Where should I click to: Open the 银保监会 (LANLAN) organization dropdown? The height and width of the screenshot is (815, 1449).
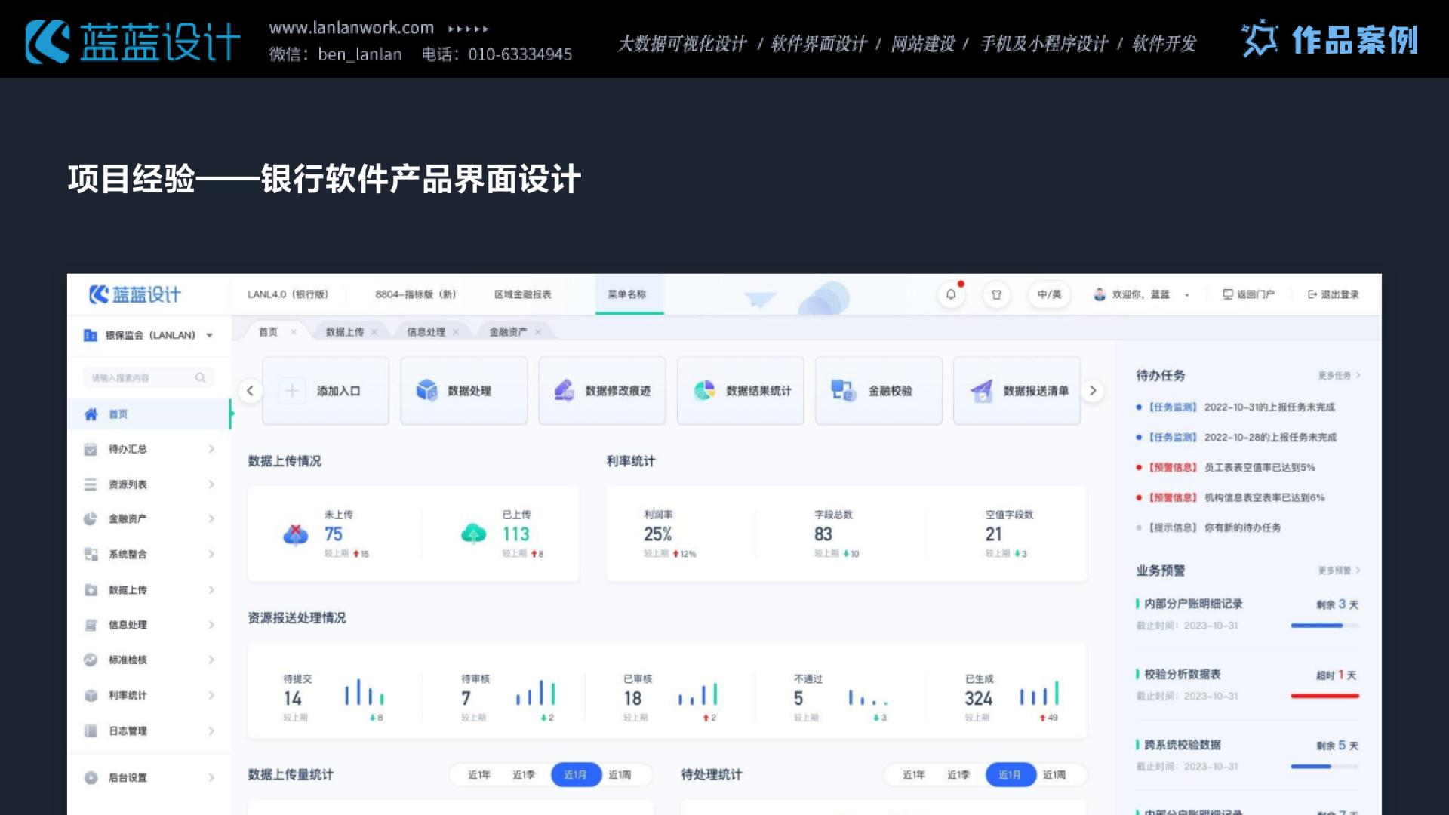[x=149, y=335]
